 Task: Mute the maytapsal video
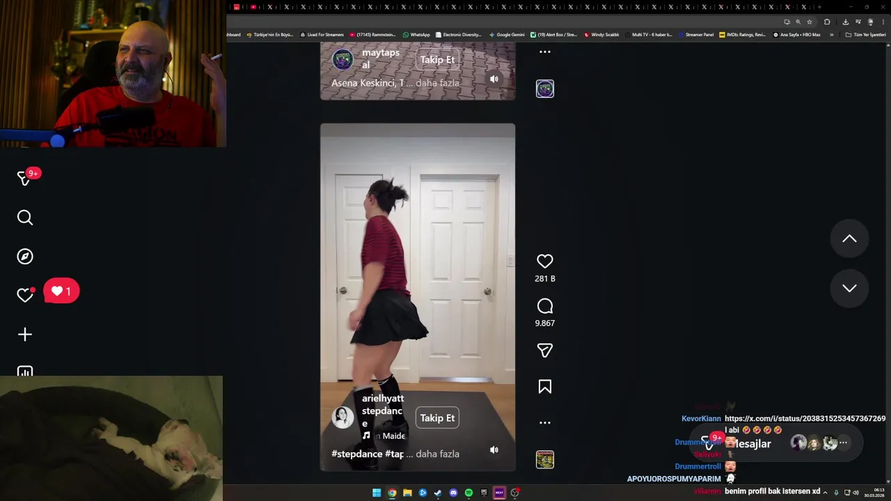point(494,79)
